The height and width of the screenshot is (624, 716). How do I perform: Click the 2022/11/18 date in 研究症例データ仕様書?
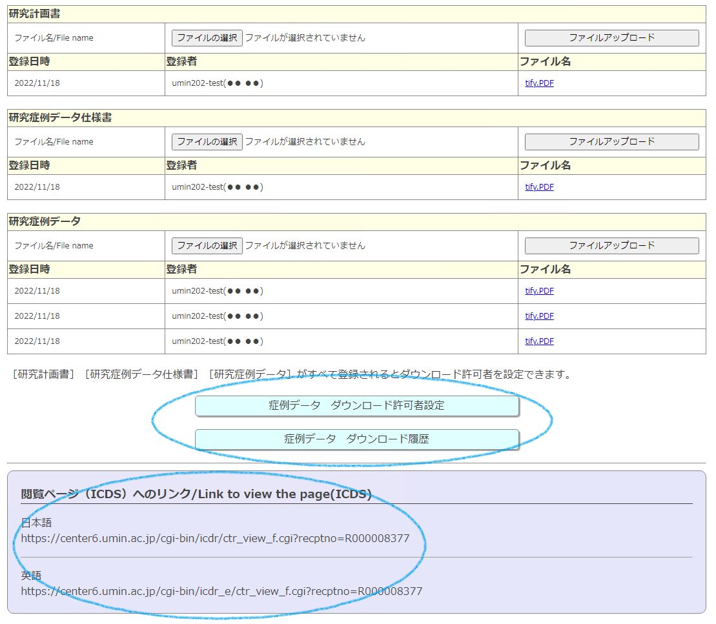pyautogui.click(x=37, y=187)
